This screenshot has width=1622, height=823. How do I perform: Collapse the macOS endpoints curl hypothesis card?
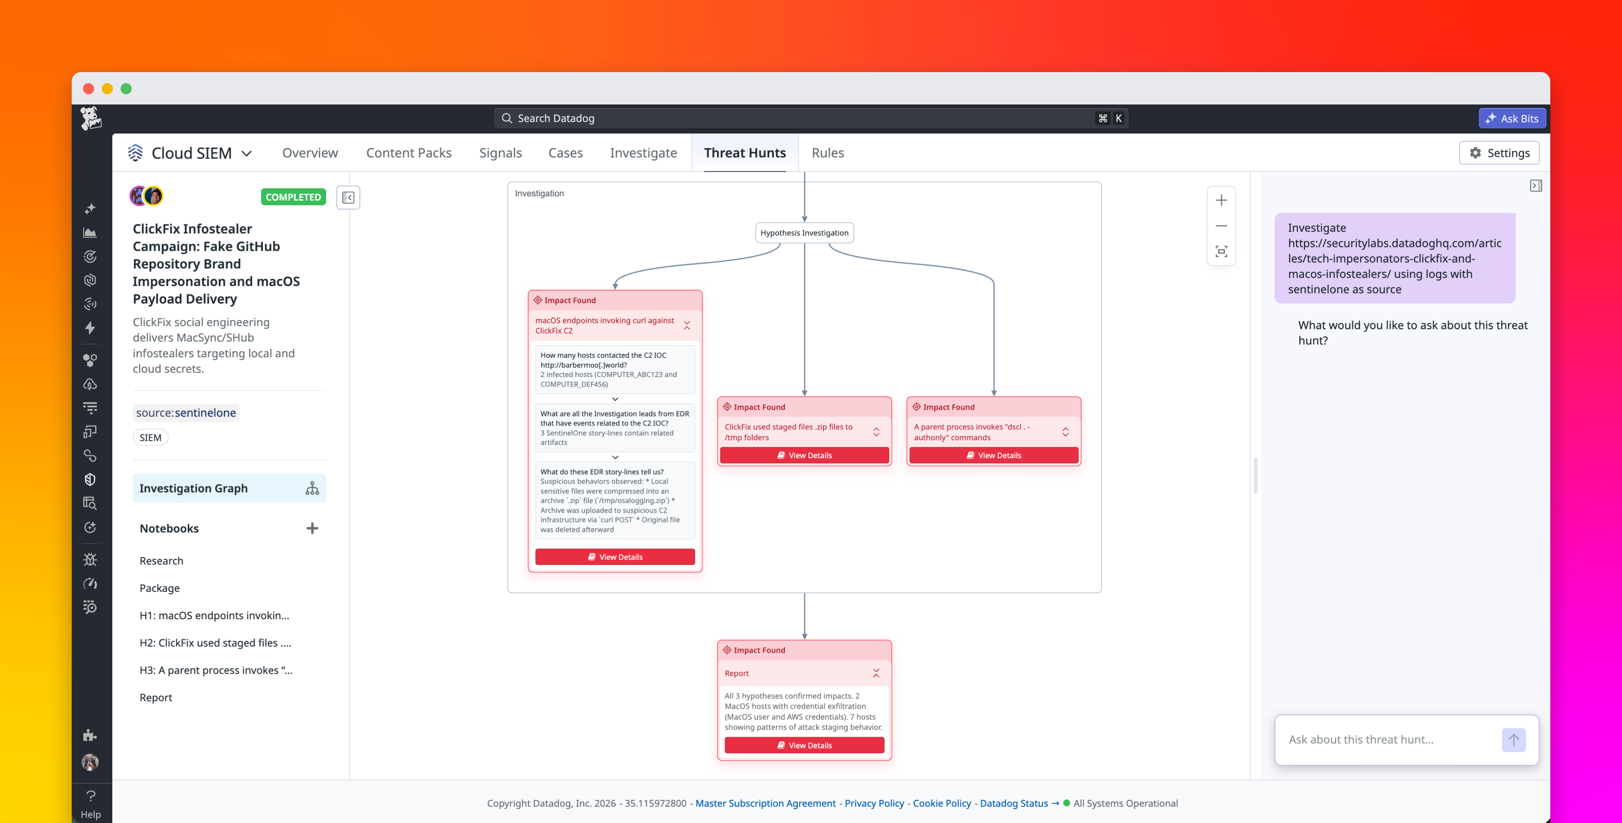click(x=687, y=325)
